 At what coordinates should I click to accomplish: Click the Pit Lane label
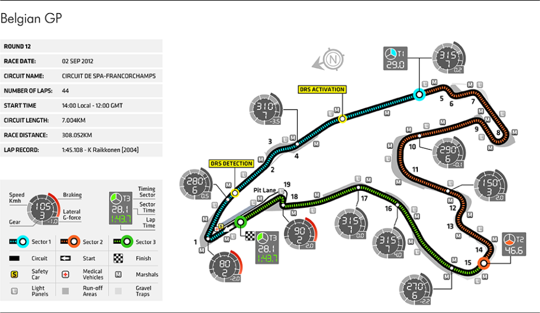tap(264, 191)
